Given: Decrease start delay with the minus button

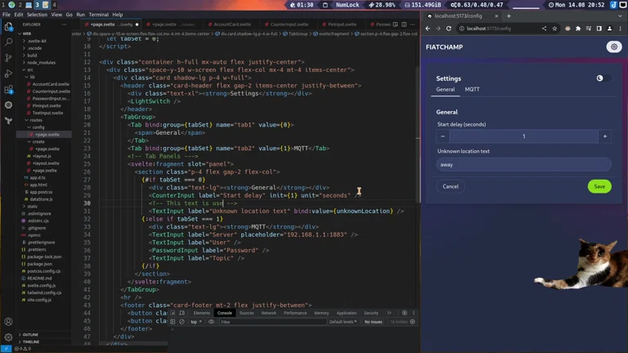Looking at the screenshot, I should (x=443, y=136).
